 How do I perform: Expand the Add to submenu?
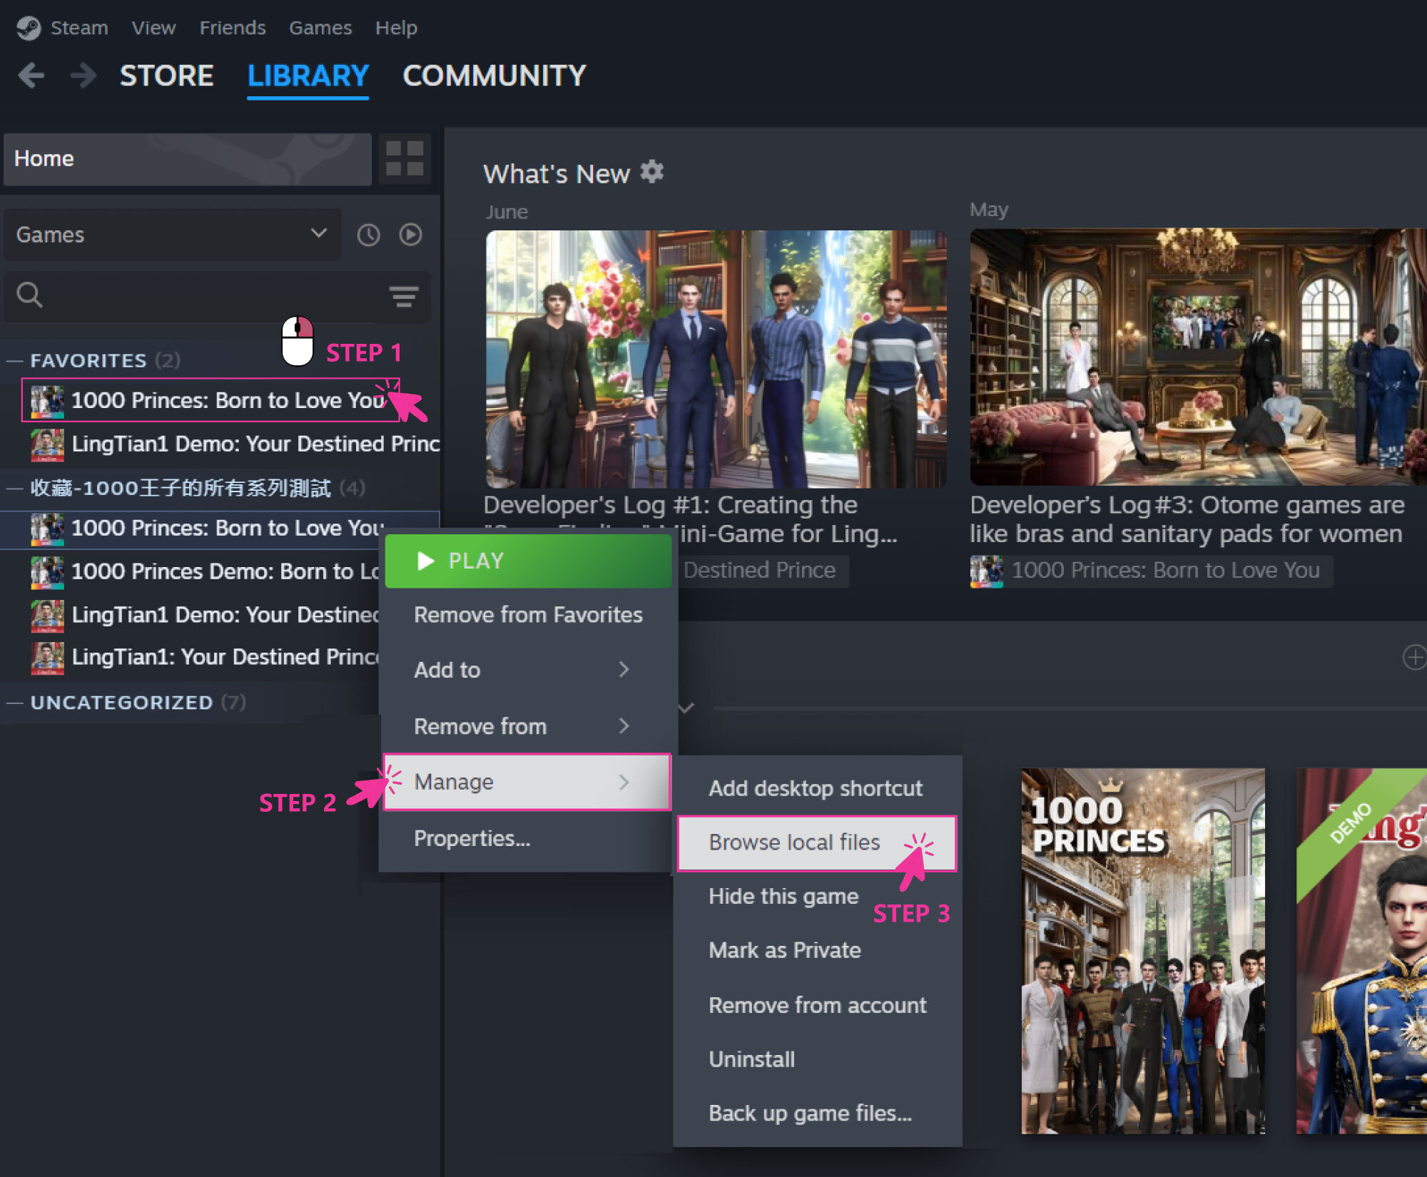click(x=528, y=670)
